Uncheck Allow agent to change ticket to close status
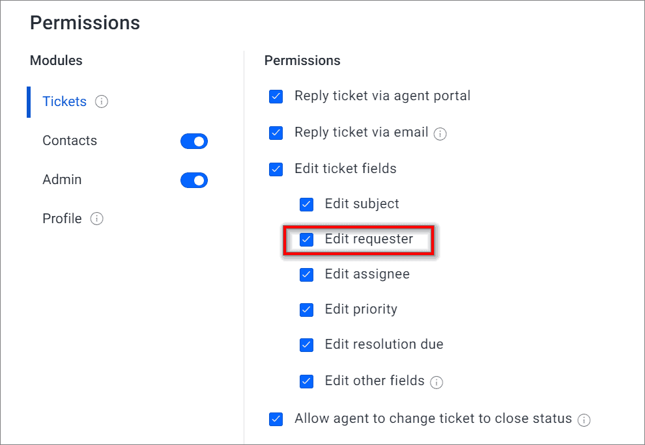 (276, 420)
